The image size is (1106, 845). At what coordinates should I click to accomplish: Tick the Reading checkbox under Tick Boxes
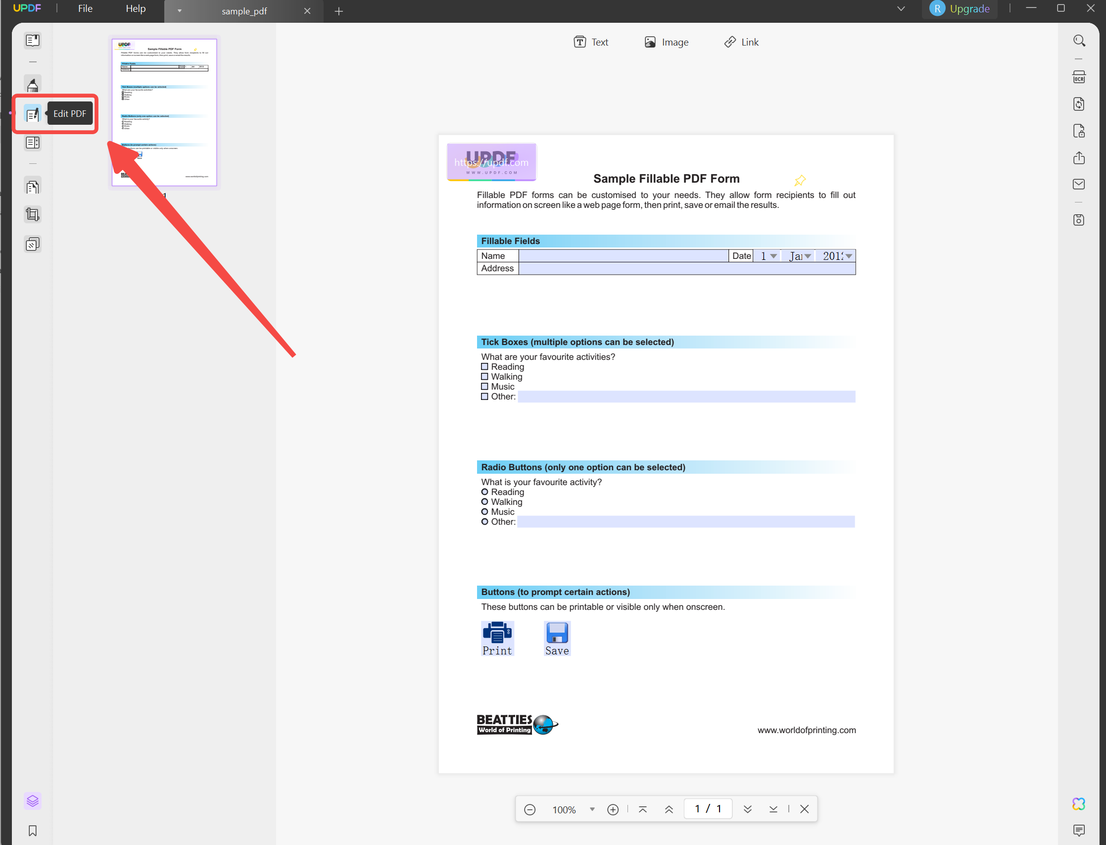[x=485, y=367]
